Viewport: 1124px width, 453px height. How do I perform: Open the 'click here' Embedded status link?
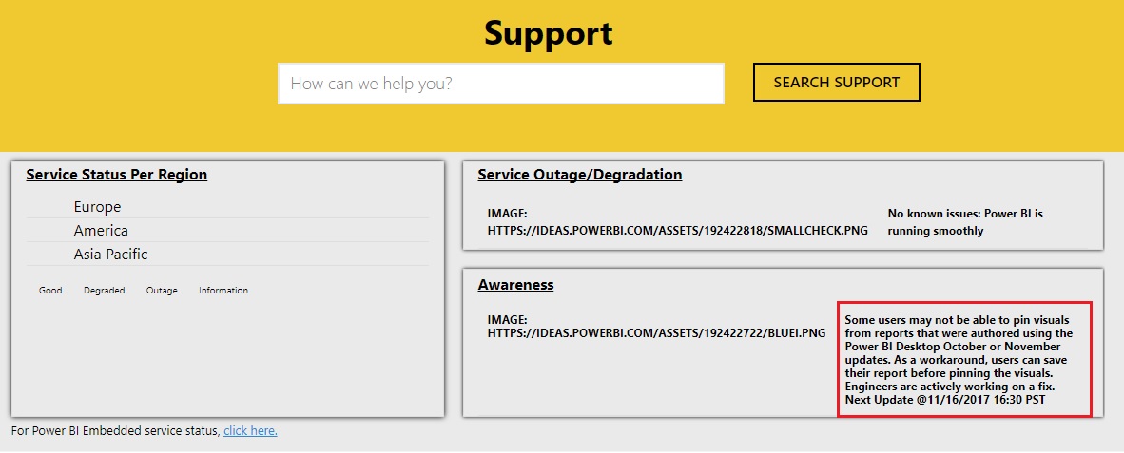click(x=250, y=431)
